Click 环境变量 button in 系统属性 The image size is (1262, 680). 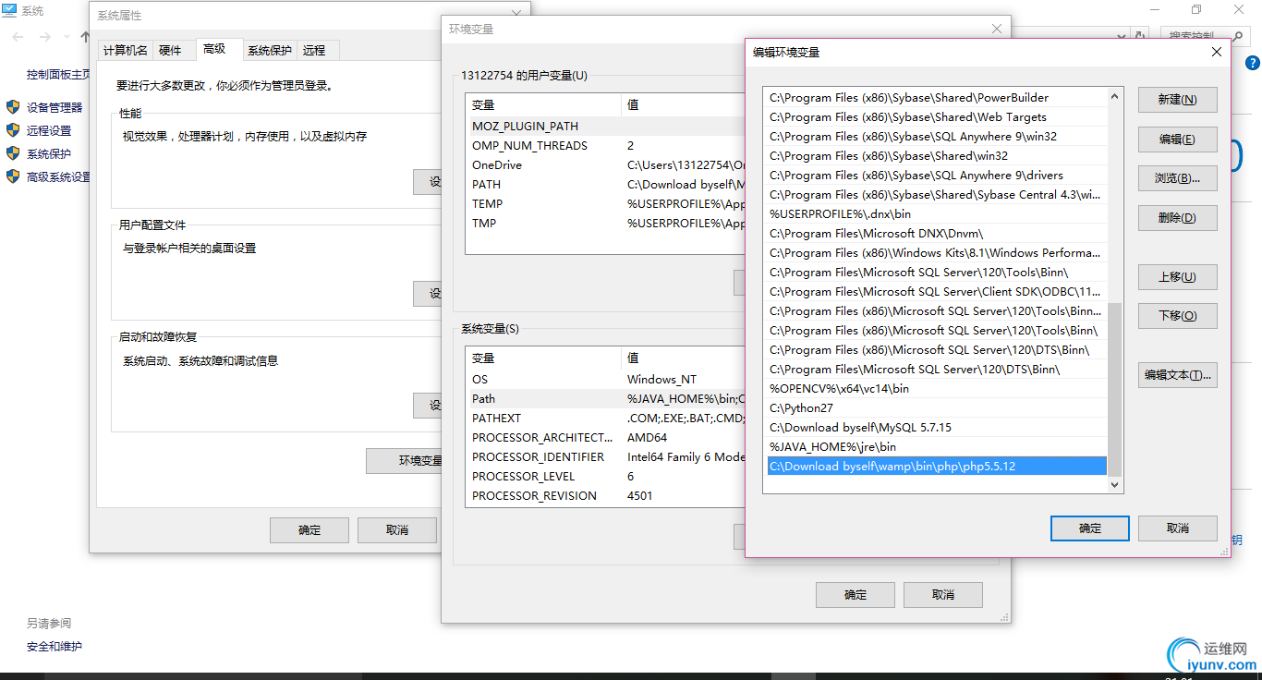coord(405,461)
